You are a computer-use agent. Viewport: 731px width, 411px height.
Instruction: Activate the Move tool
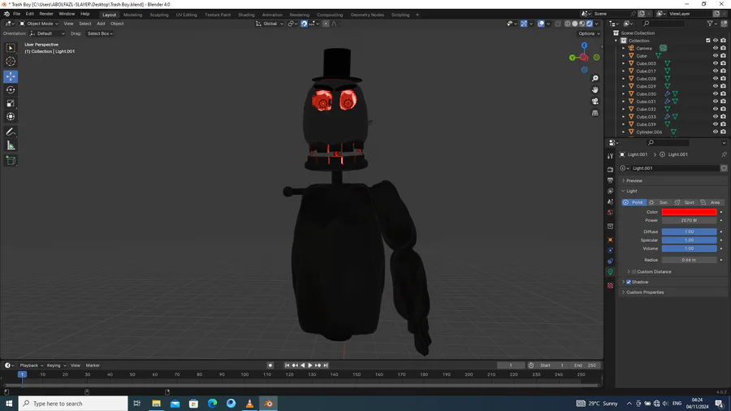point(11,76)
